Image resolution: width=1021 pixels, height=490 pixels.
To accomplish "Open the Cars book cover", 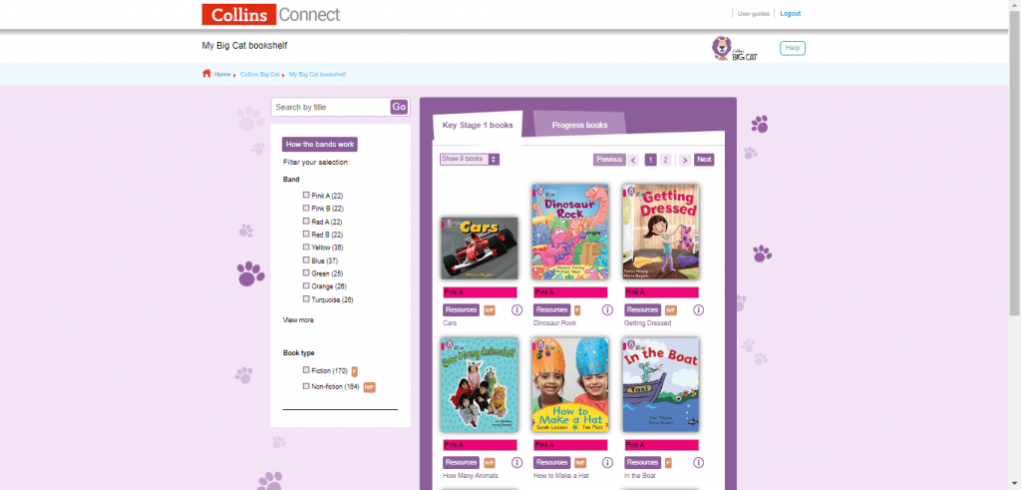I will 480,248.
